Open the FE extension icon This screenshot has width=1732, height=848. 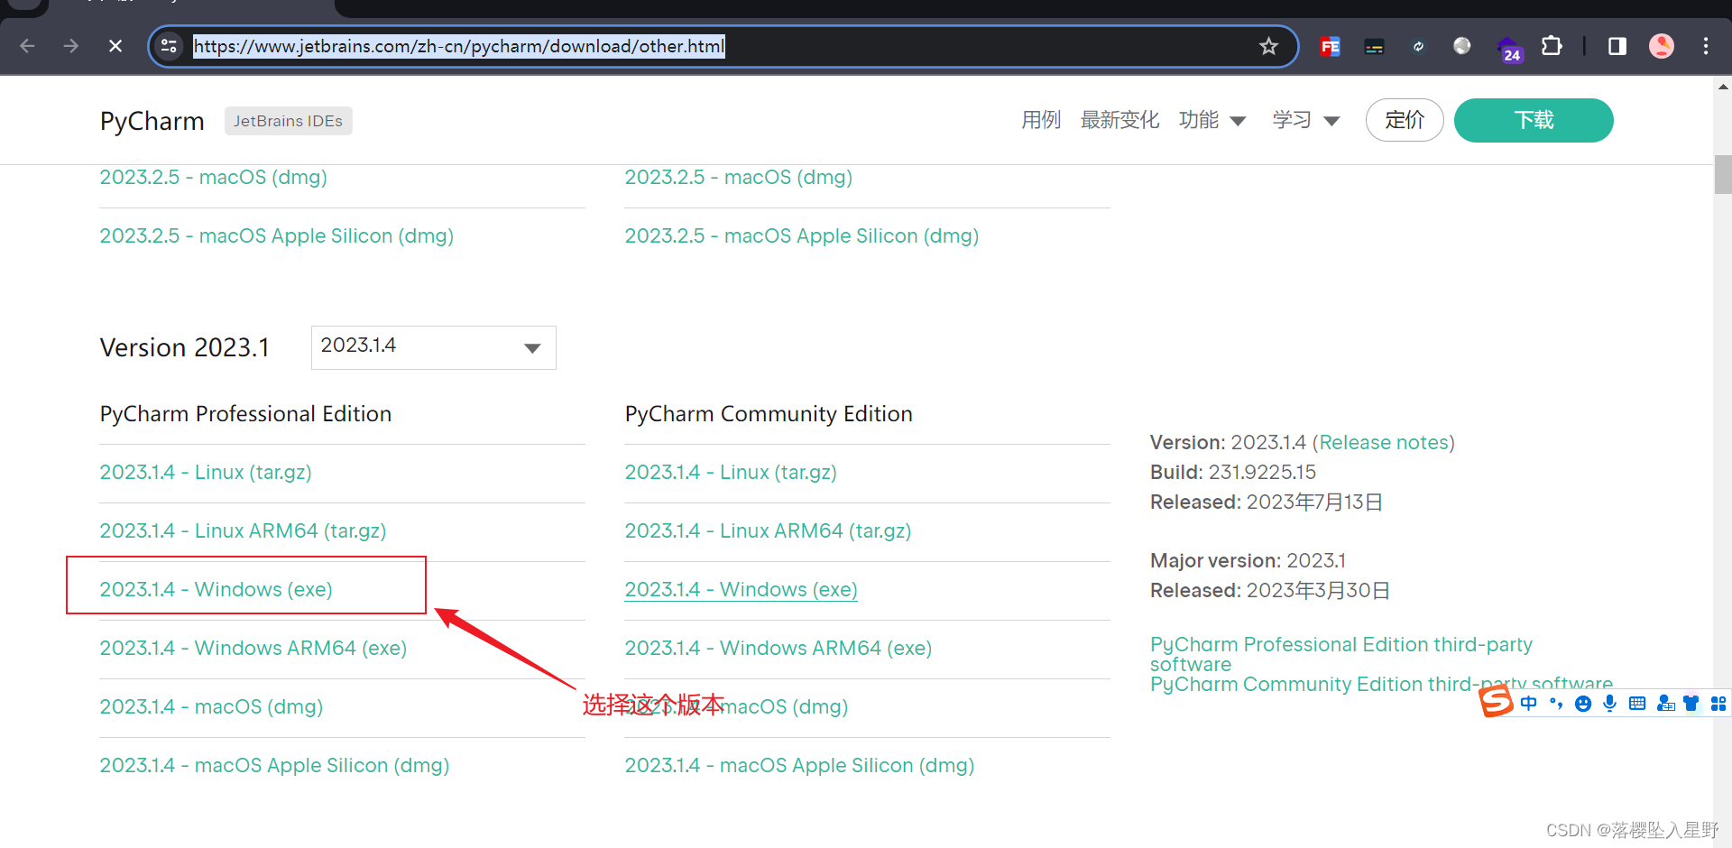[1330, 46]
